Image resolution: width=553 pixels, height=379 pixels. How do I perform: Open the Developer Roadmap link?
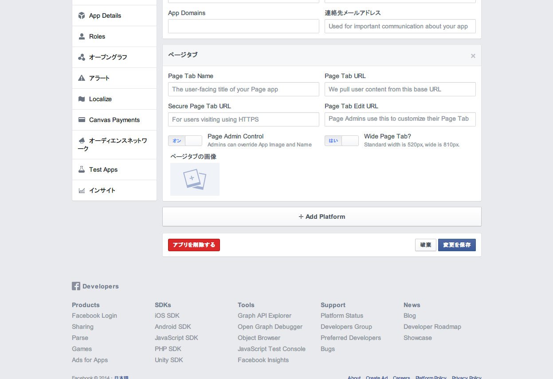[x=432, y=327]
